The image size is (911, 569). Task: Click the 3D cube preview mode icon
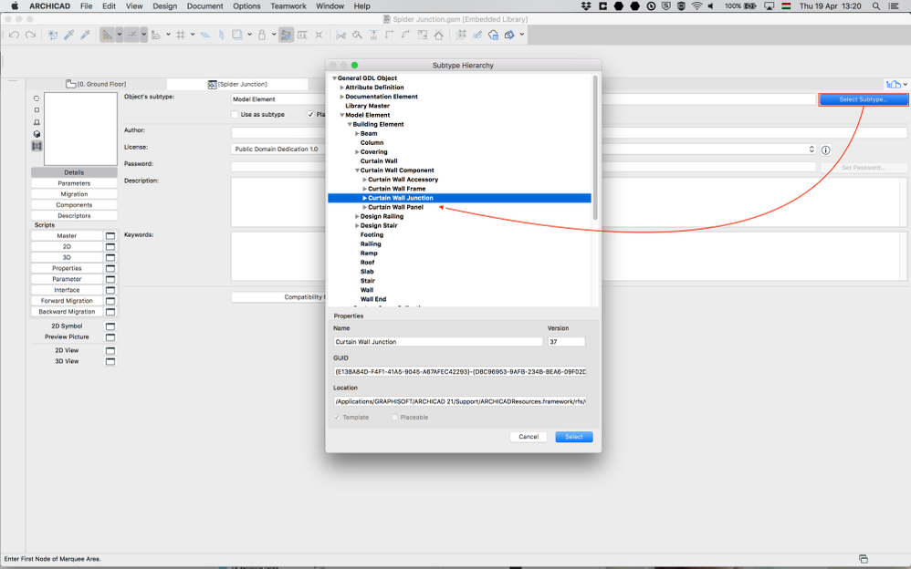pos(37,133)
